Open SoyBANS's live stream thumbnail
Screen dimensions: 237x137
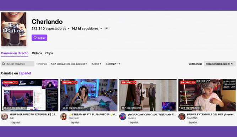click(x=207, y=95)
